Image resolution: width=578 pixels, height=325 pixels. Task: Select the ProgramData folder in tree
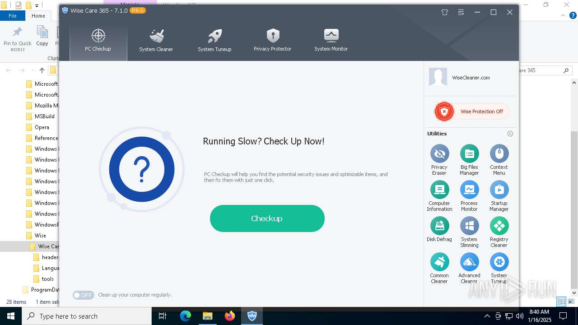pos(45,290)
